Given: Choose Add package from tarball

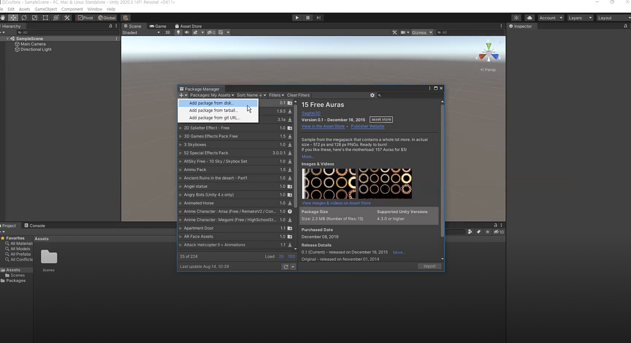Looking at the screenshot, I should coord(217,110).
